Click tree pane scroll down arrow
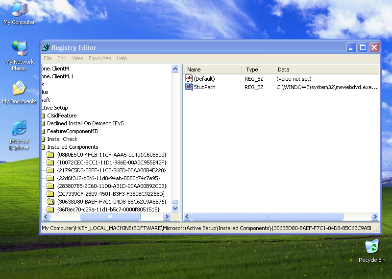 click(175, 208)
